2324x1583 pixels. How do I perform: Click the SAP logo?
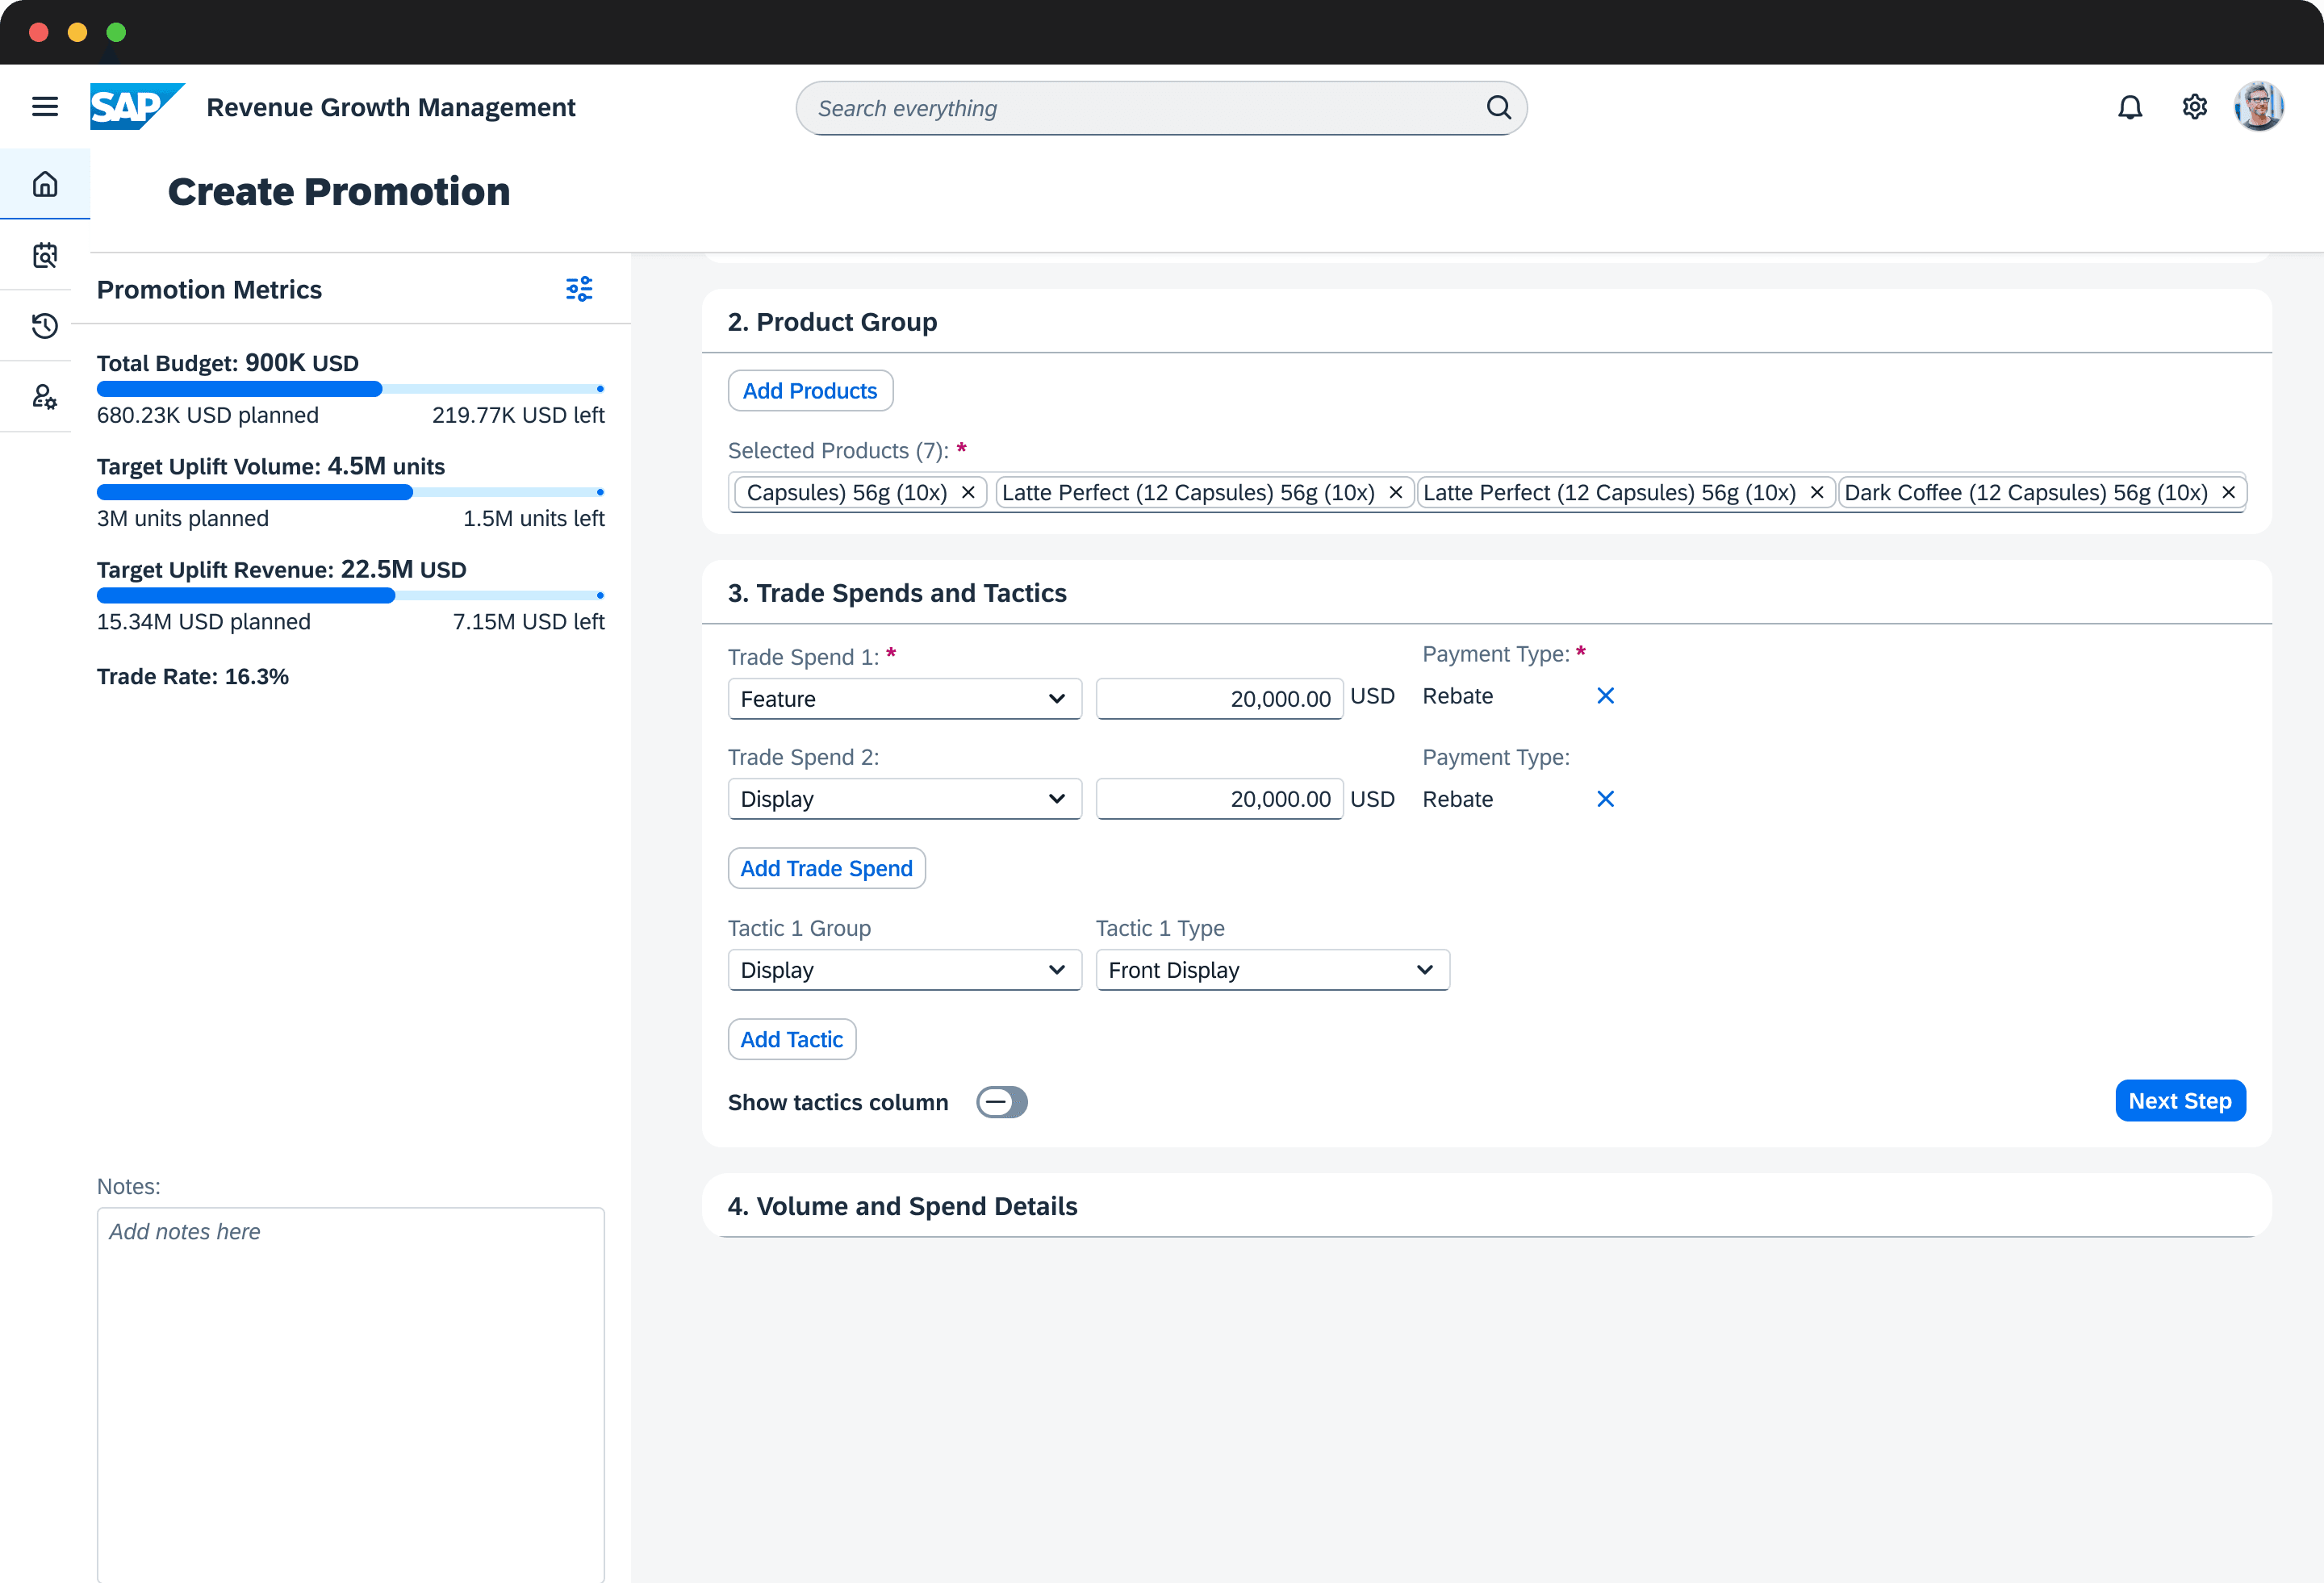tap(137, 107)
